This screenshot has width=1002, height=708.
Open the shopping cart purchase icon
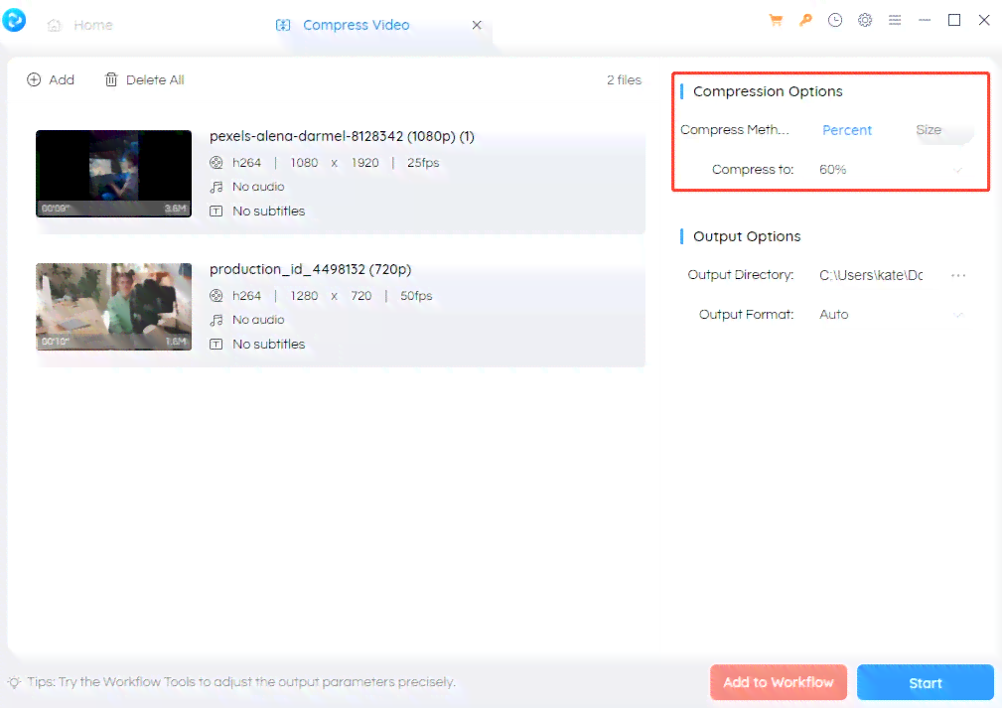point(776,21)
